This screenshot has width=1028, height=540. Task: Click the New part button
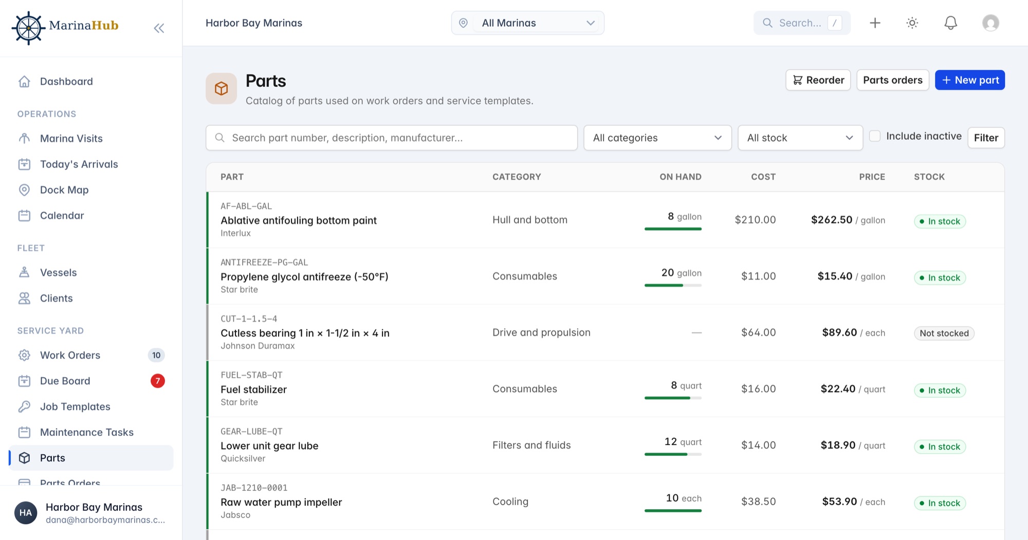pos(970,80)
